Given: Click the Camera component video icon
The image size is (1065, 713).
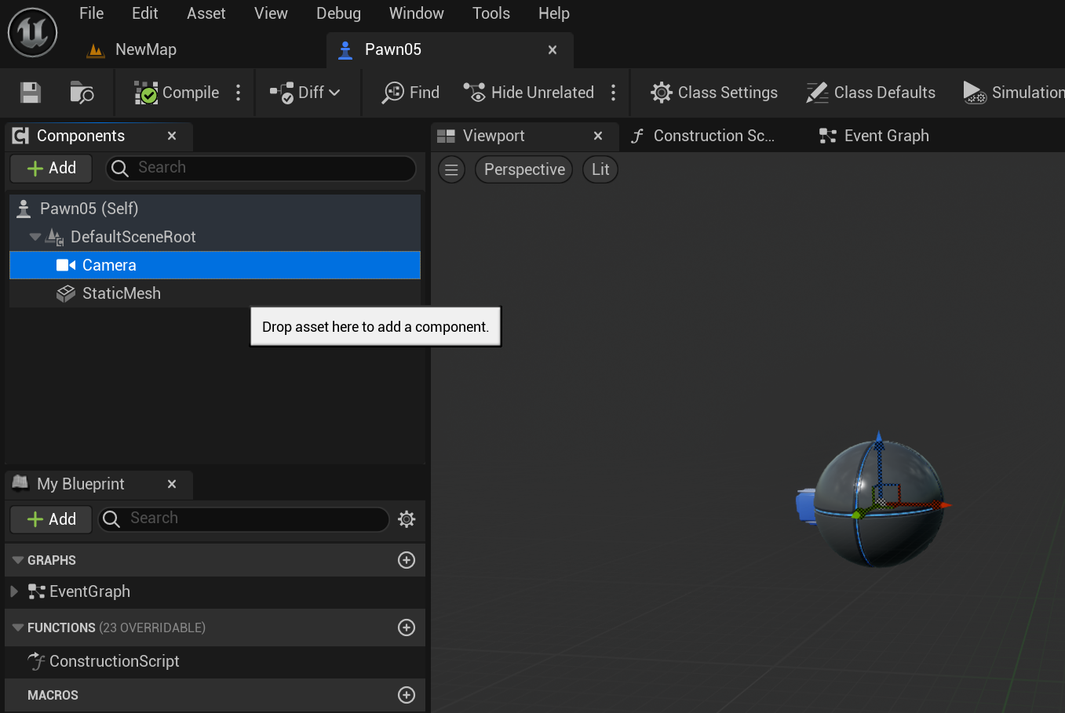Looking at the screenshot, I should pos(66,265).
